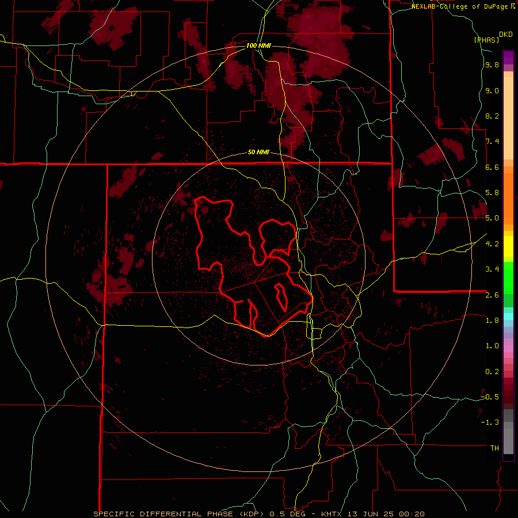Click the 4.2 value on the color scale

pyautogui.click(x=492, y=244)
